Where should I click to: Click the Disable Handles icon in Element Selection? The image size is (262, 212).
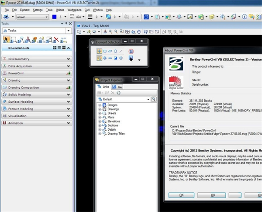pyautogui.click(x=131, y=51)
